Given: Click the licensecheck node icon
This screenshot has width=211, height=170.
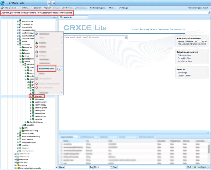Looking at the screenshot, I should pos(20,27).
